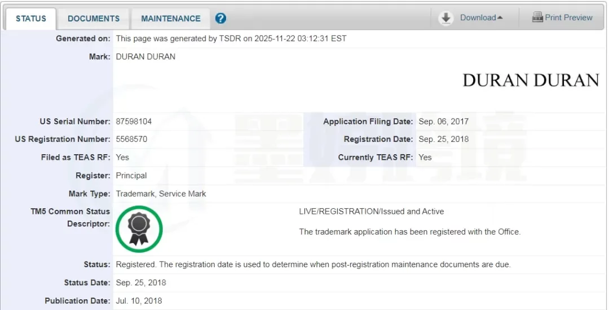
Task: Click the circular download arrow icon
Action: pos(446,18)
